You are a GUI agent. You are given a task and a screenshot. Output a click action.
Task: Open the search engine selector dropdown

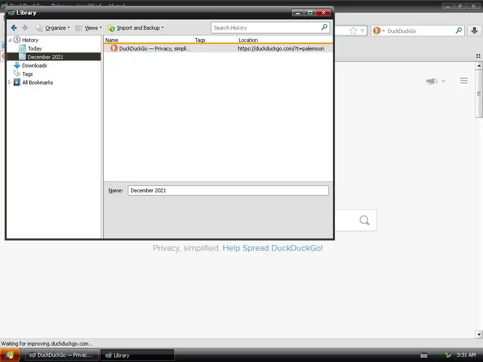click(x=379, y=31)
